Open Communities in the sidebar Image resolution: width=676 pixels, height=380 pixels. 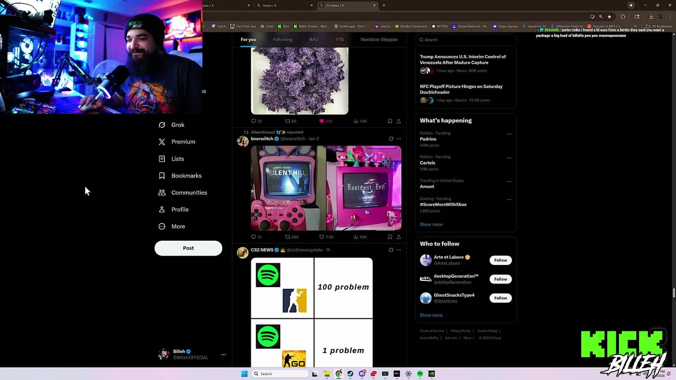point(183,193)
